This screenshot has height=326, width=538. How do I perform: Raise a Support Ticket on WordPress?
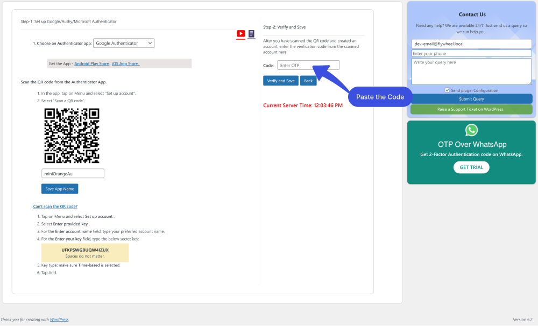(x=471, y=109)
